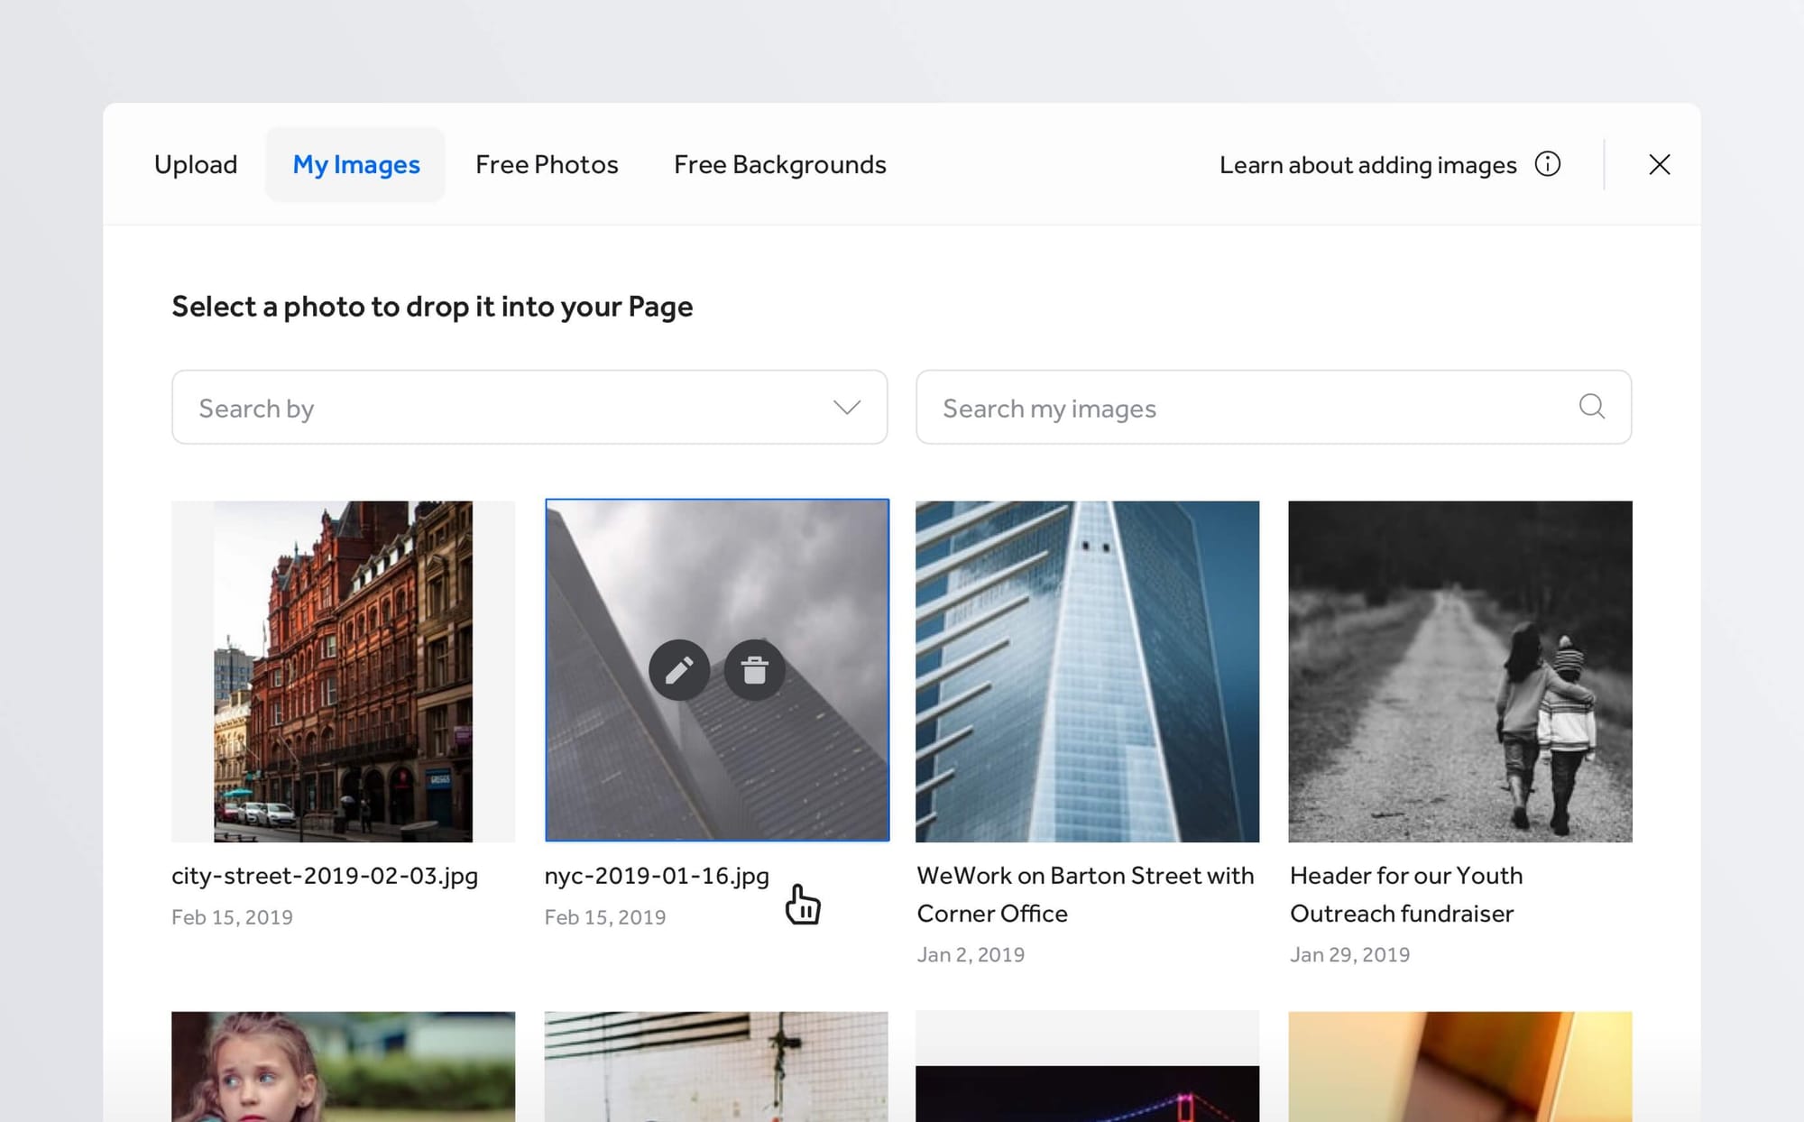Open Learn about adding images link

(1367, 165)
